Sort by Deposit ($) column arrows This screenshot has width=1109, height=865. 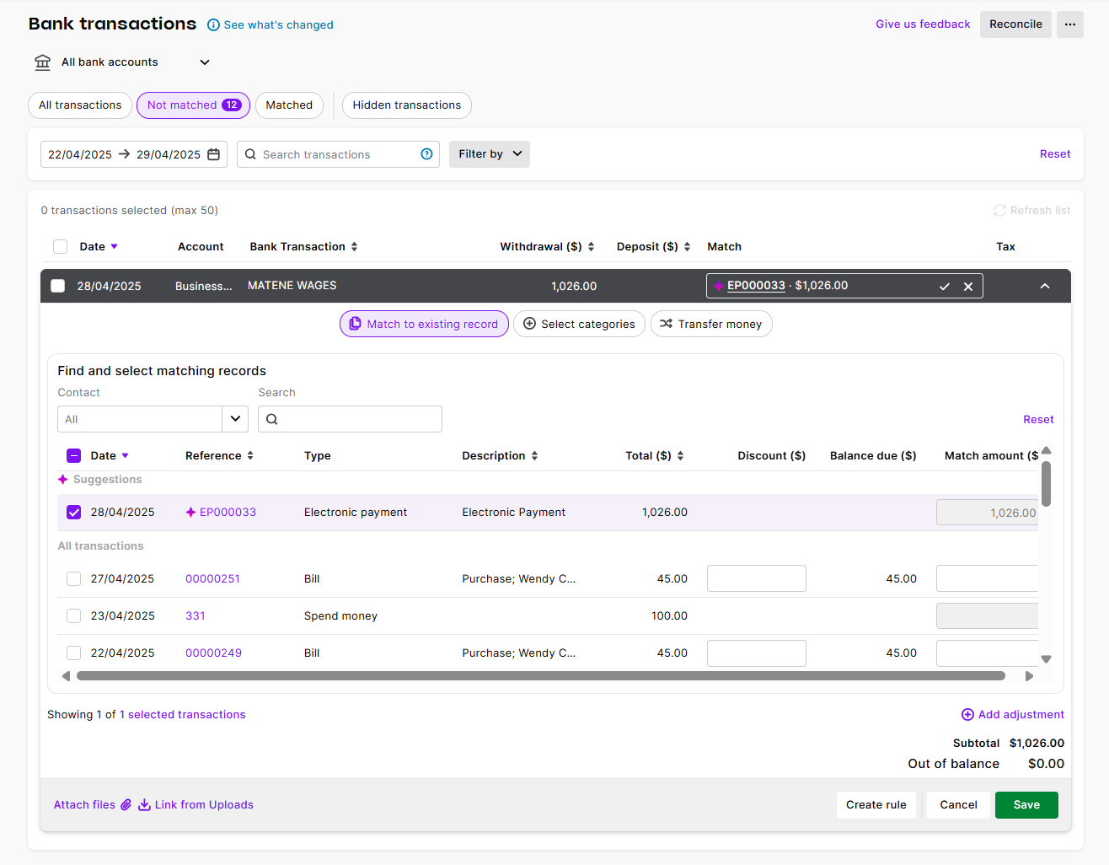688,247
